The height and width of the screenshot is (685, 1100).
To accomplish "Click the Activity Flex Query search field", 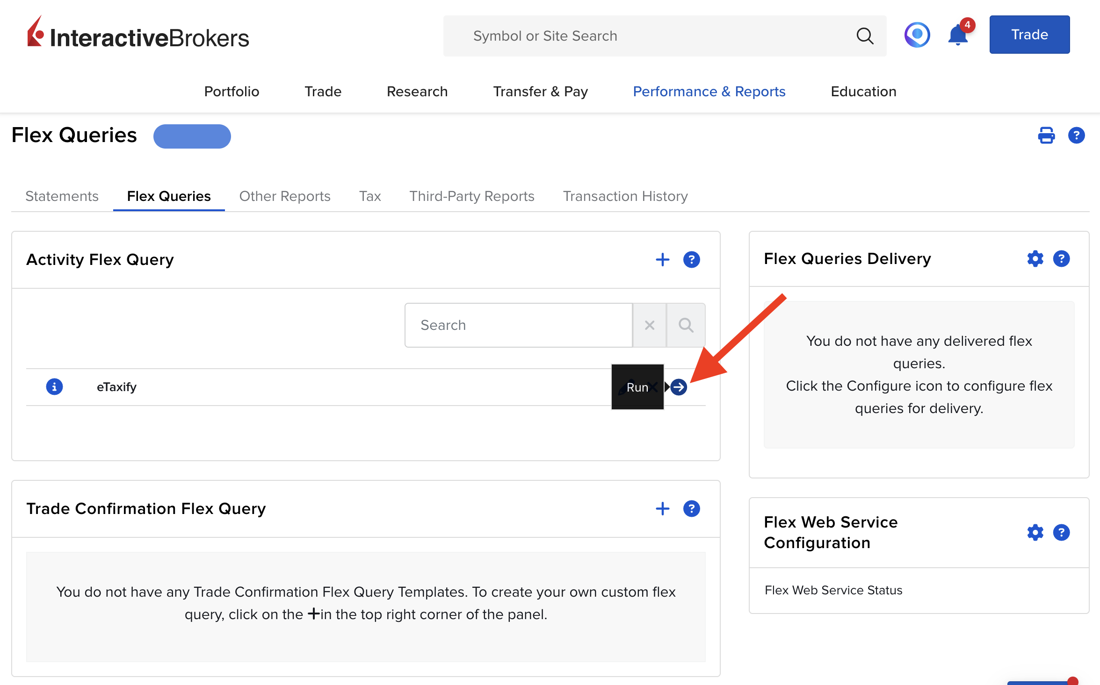I will [519, 325].
